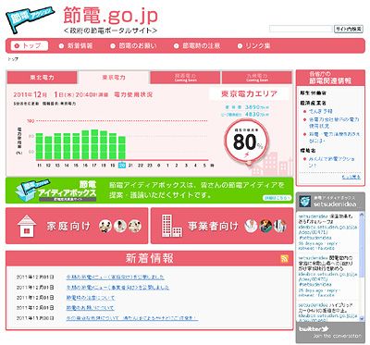370x345 pixels.
Task: Click the Twitter logo in widget footer
Action: (x=314, y=328)
